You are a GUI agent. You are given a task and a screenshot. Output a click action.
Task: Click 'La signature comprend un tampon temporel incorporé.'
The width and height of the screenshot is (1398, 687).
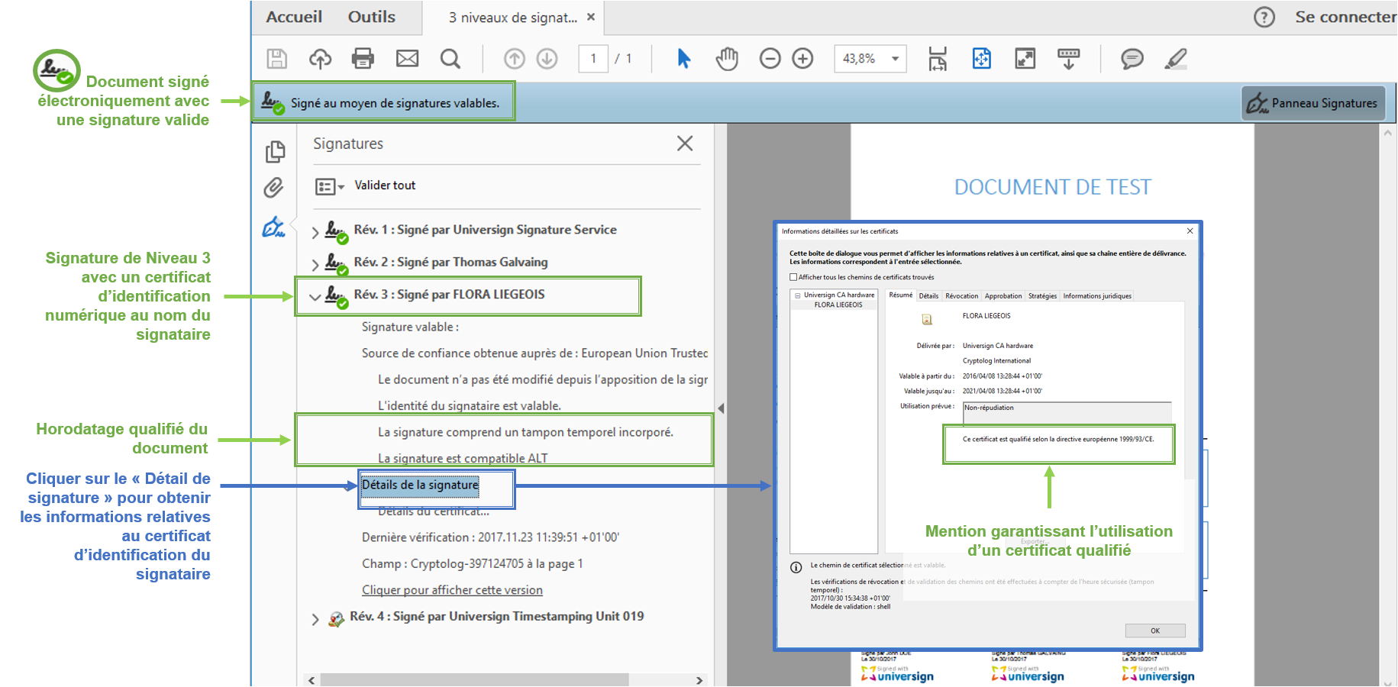[x=525, y=433]
